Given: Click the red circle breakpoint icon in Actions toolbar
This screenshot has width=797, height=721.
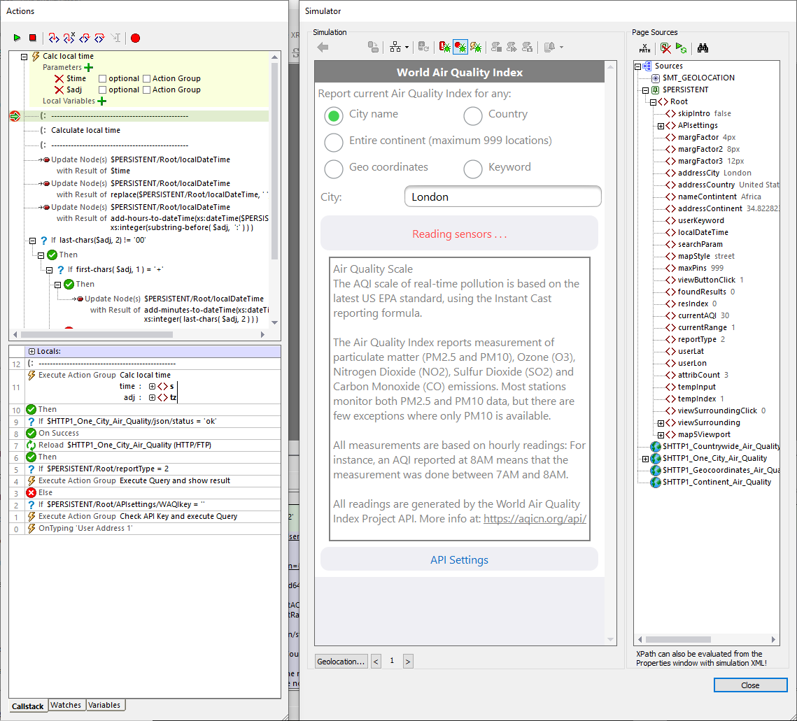Looking at the screenshot, I should pos(135,38).
